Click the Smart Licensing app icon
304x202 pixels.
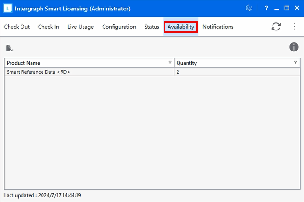click(x=8, y=9)
